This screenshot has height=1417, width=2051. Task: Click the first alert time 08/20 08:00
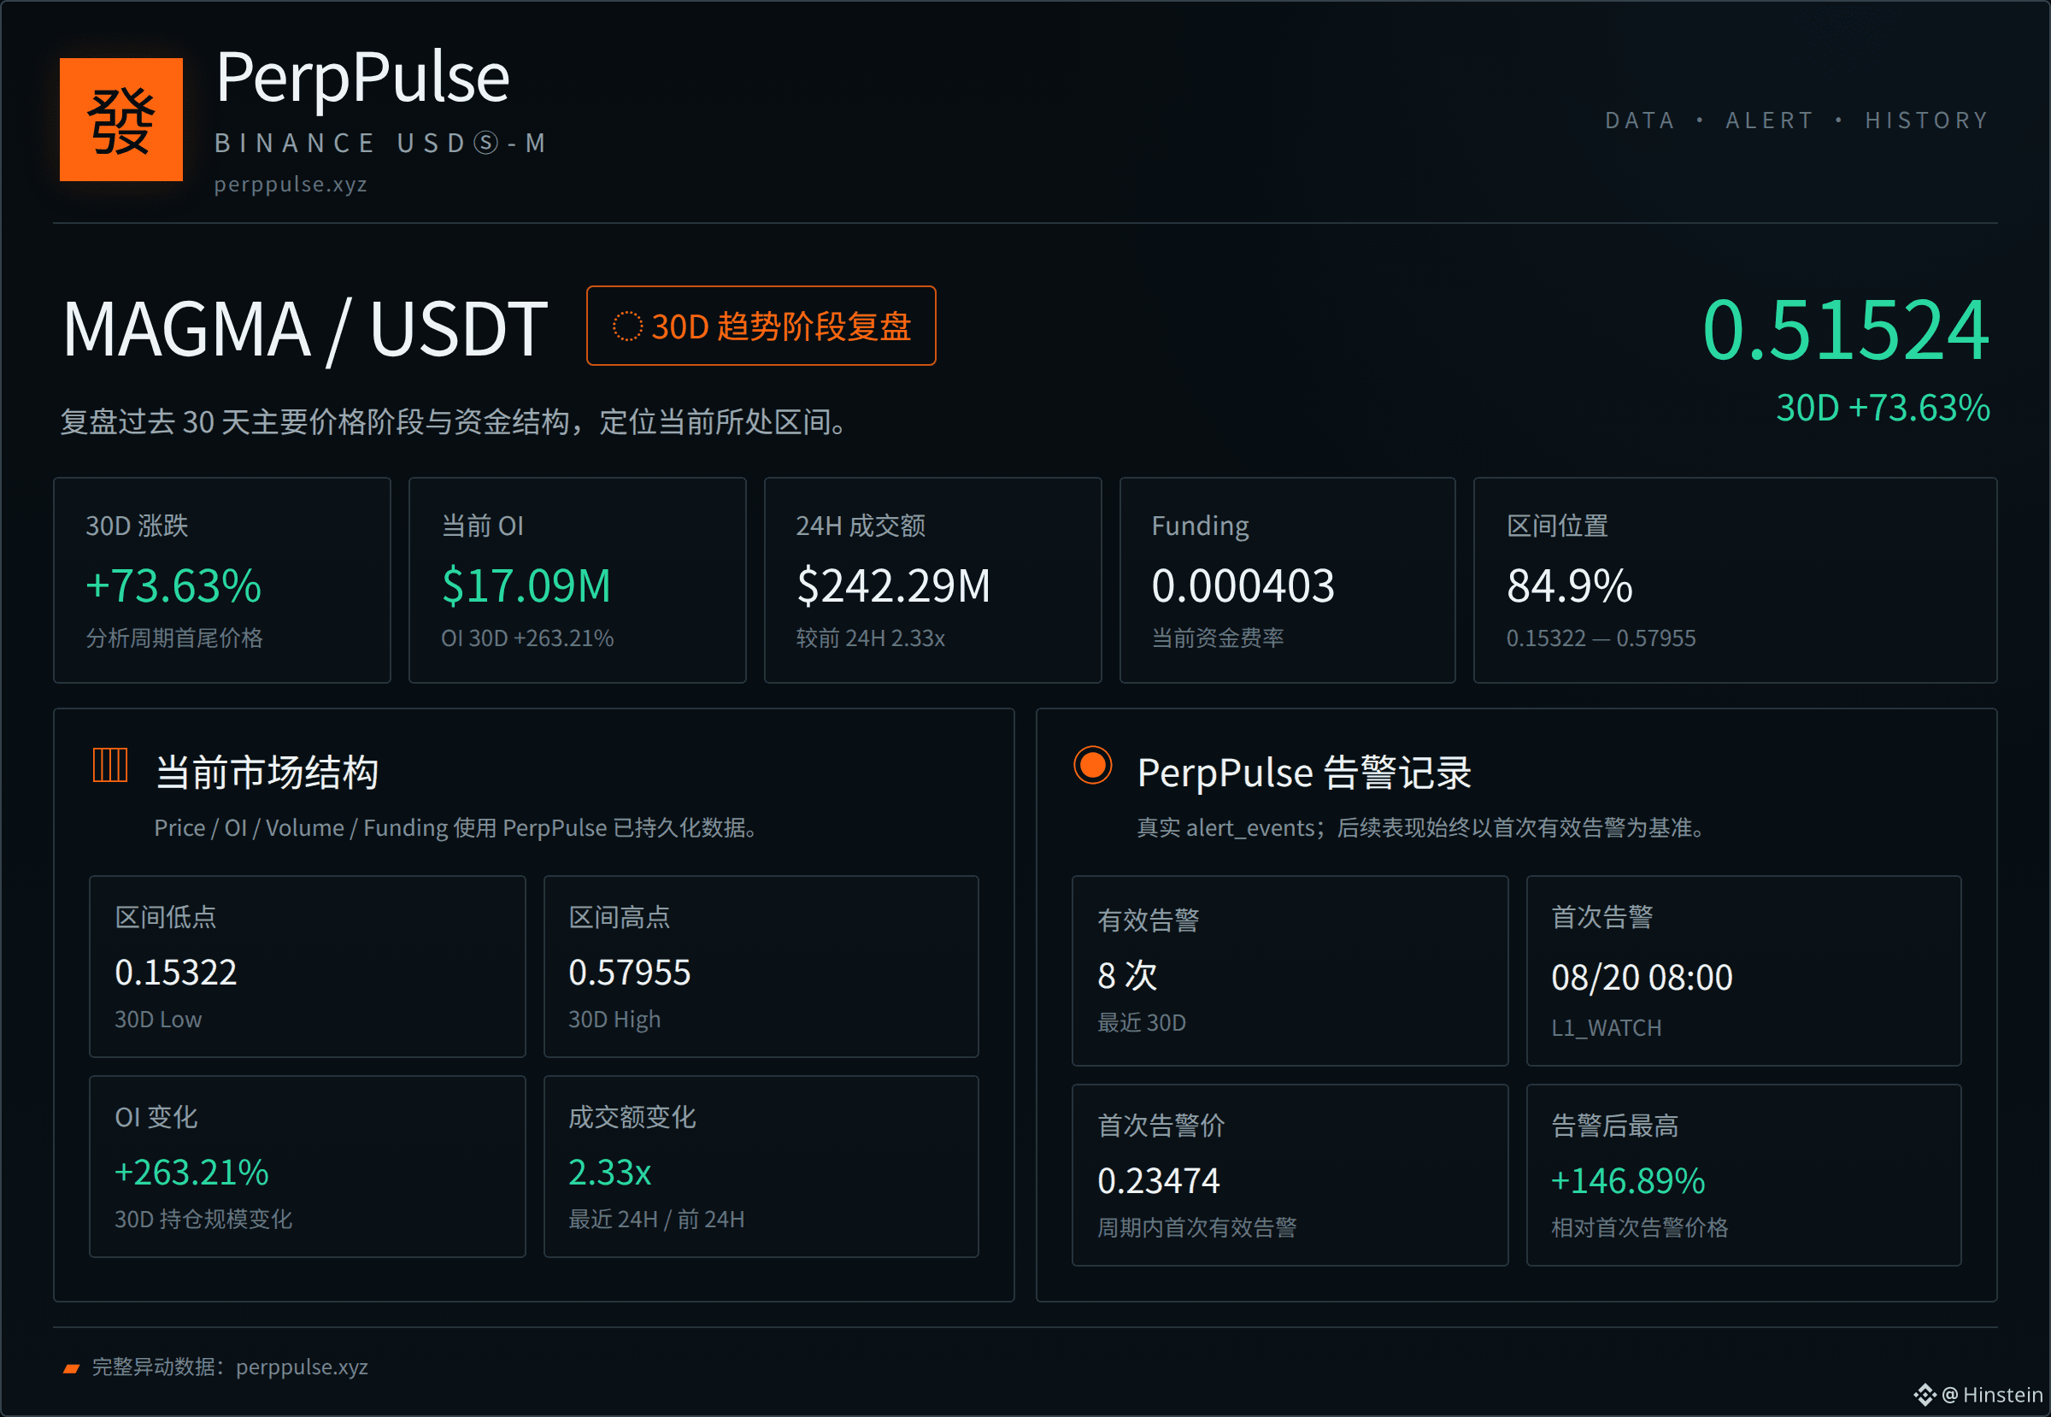[x=1642, y=978]
